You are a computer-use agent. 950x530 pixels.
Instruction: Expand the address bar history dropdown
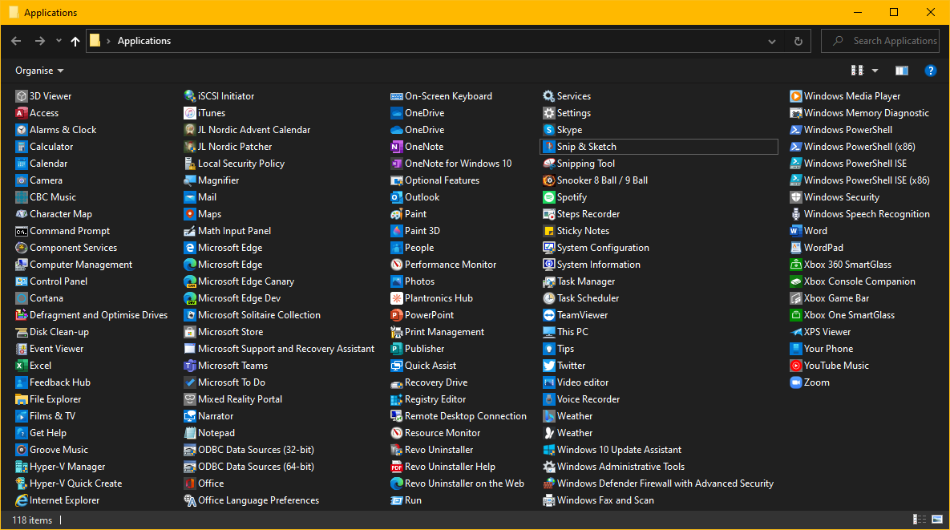pyautogui.click(x=771, y=41)
